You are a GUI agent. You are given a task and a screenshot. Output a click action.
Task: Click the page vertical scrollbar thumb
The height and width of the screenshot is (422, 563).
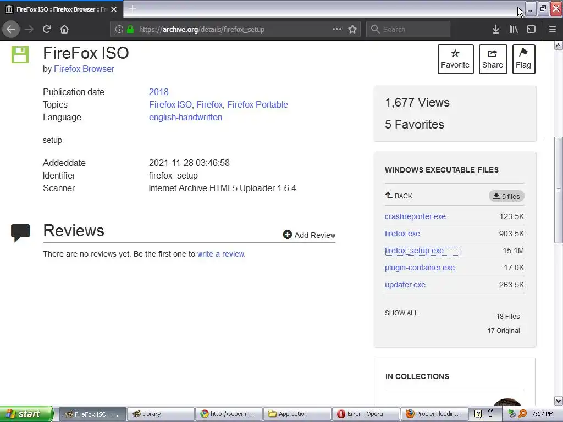(559, 190)
